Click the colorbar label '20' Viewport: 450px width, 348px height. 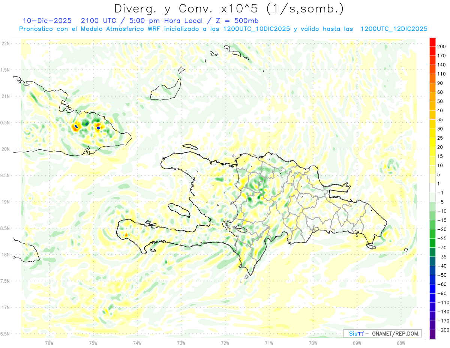coord(440,147)
